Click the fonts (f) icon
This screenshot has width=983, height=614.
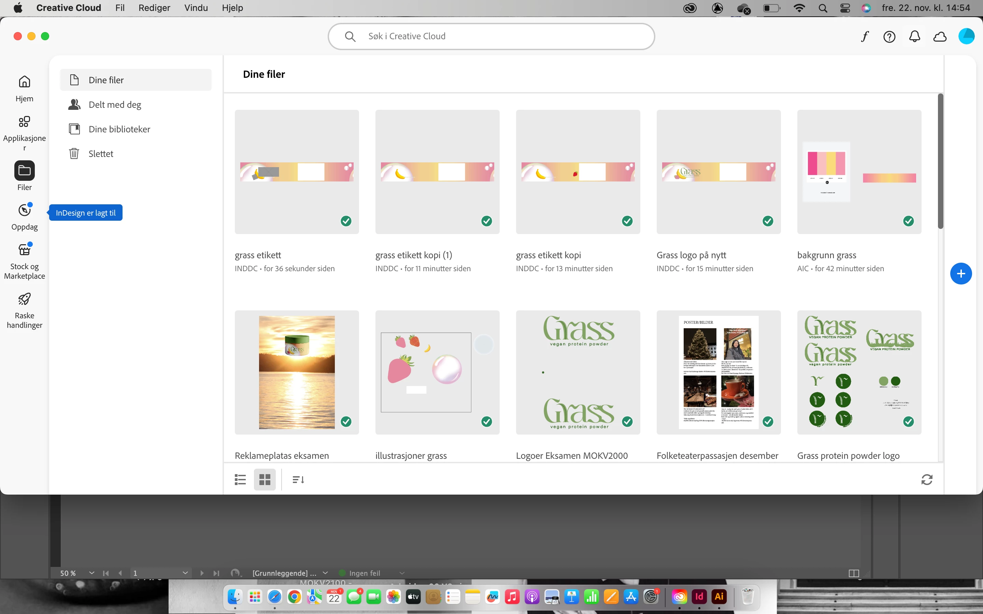[x=865, y=36]
